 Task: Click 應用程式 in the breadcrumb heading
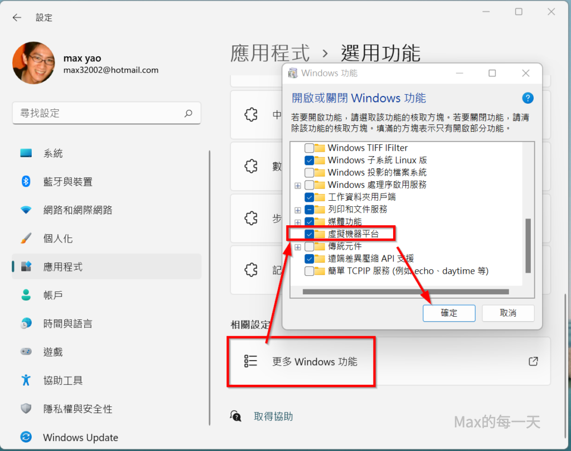pos(270,53)
